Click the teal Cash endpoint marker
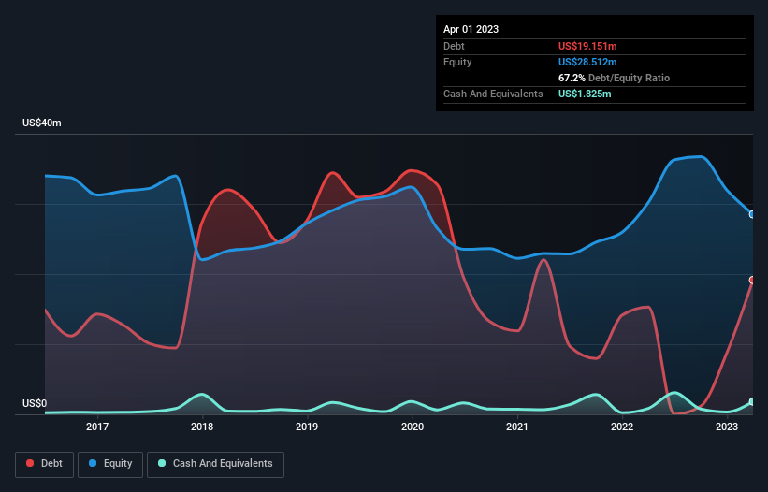The height and width of the screenshot is (492, 768). (x=753, y=402)
